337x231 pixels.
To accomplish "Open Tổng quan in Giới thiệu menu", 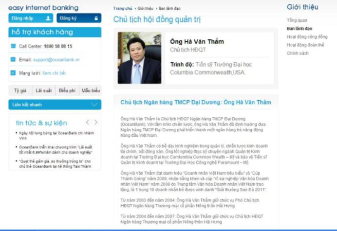I will (x=297, y=20).
